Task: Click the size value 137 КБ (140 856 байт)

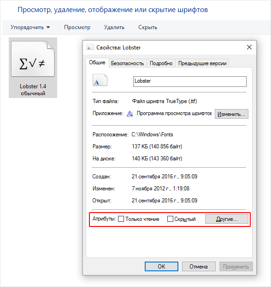Action: point(157,147)
